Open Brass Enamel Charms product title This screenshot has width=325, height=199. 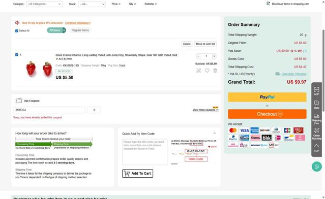pyautogui.click(x=116, y=57)
